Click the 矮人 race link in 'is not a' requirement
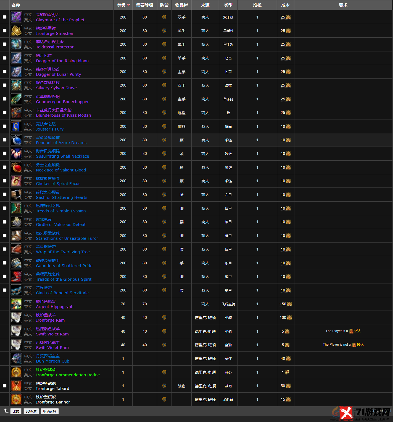Image resolution: width=393 pixels, height=422 pixels. (x=360, y=345)
